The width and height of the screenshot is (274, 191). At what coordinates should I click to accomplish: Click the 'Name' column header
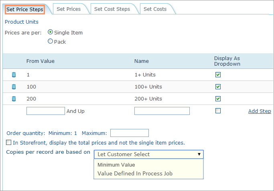point(142,61)
